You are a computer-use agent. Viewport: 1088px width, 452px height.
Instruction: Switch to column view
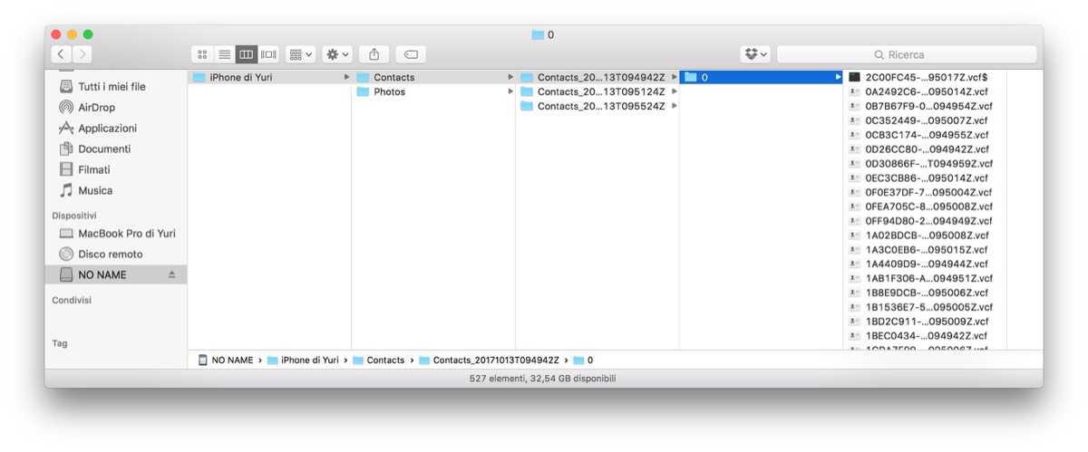[246, 54]
